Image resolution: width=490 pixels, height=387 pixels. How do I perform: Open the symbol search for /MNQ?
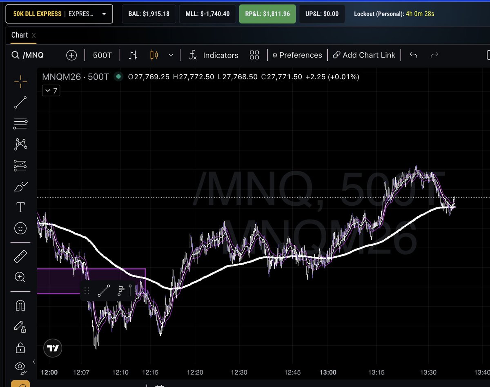coord(28,55)
